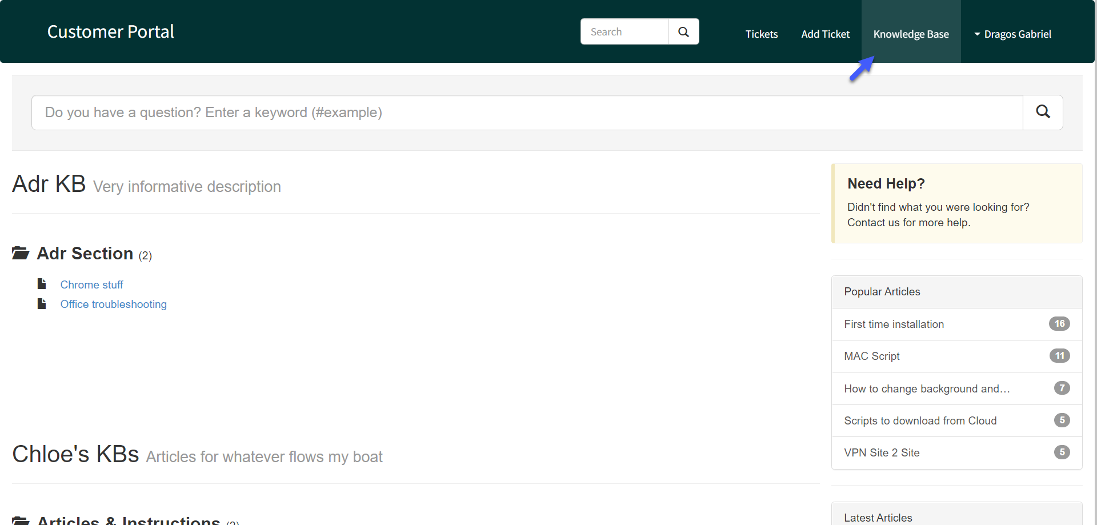Click the document icon beside Chrome stuff

click(x=41, y=283)
